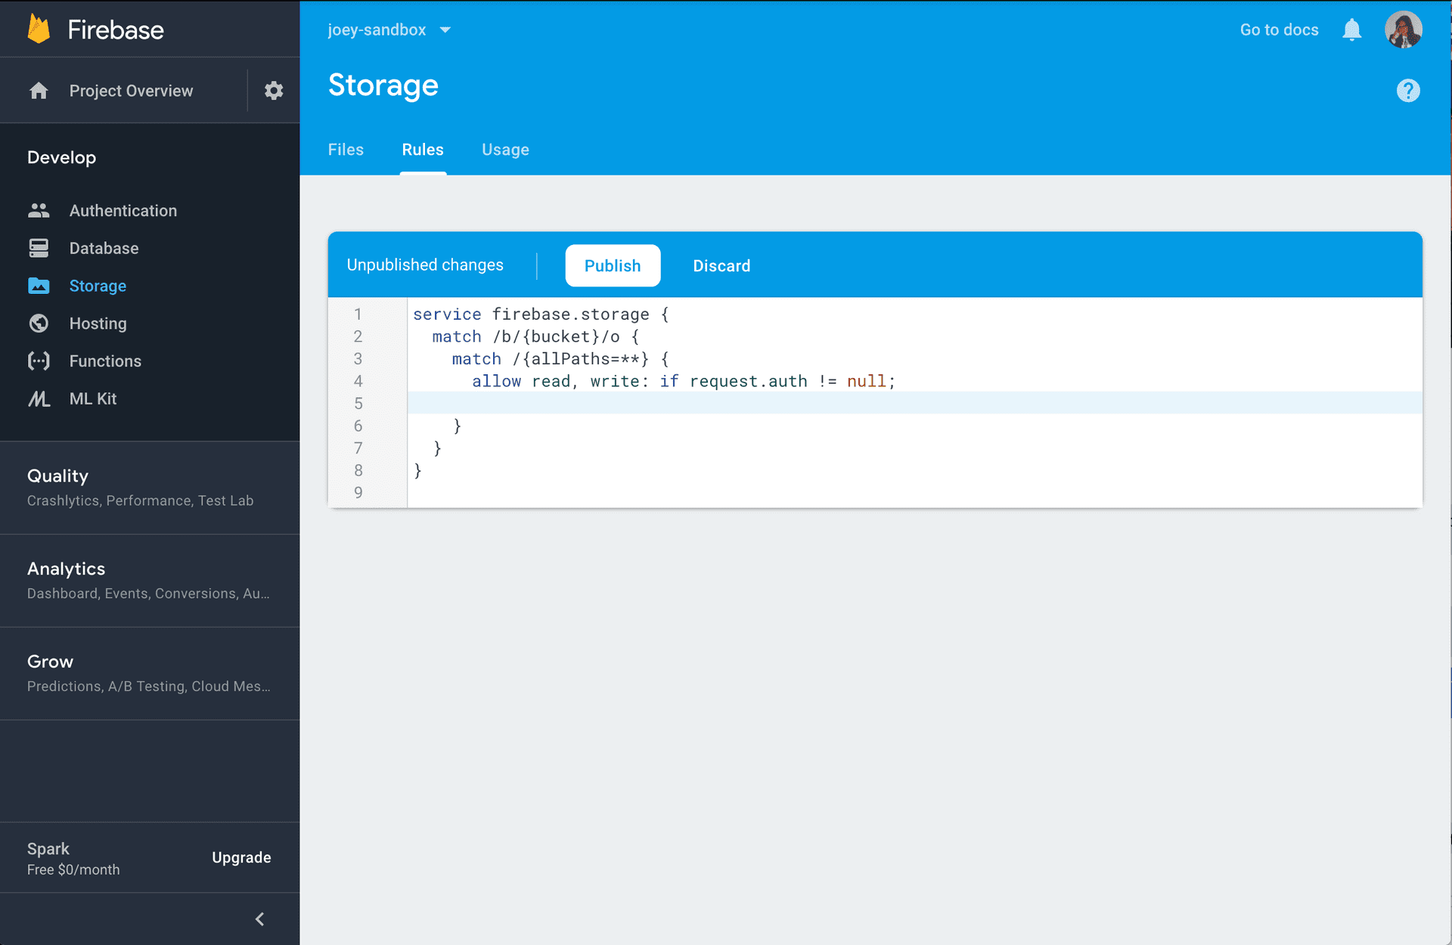Image resolution: width=1452 pixels, height=945 pixels.
Task: Click the Firebase flame logo
Action: point(39,29)
